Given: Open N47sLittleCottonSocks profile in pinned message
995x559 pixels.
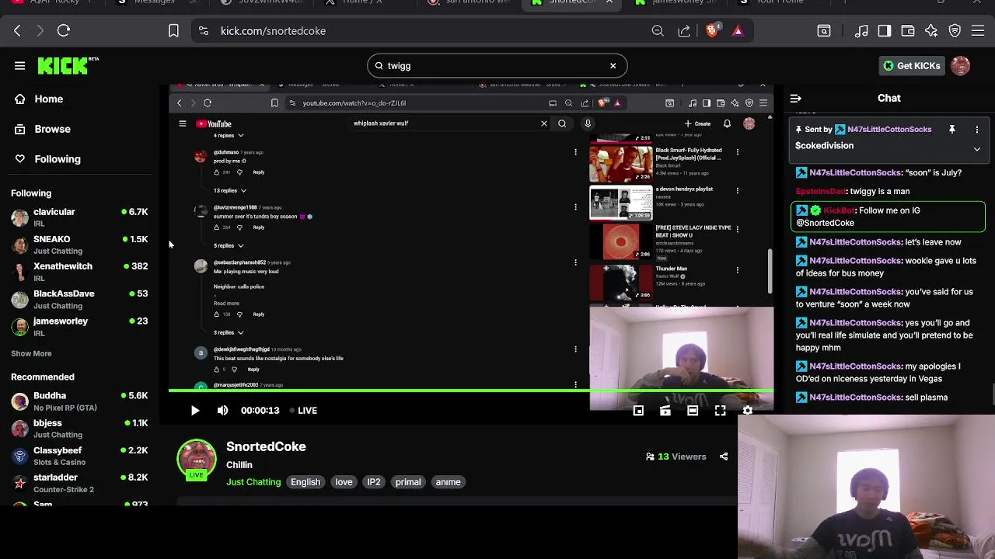Looking at the screenshot, I should point(889,130).
